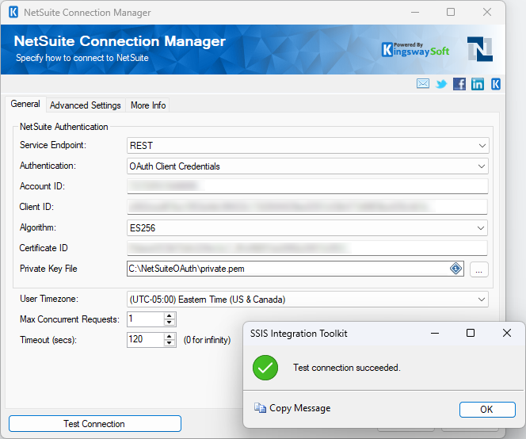Screen dimensions: 526x439
Task: Open the More Info tab
Action: [x=148, y=105]
